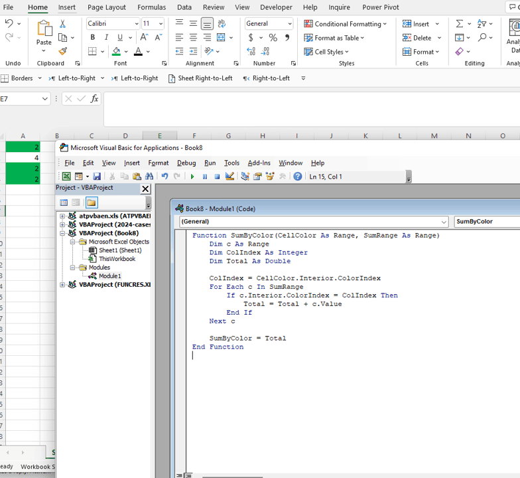Click the Increase Font Size icon

click(x=144, y=37)
